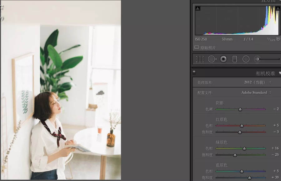This screenshot has height=181, width=281.
Task: Click the green hue value +16
Action: pyautogui.click(x=275, y=148)
